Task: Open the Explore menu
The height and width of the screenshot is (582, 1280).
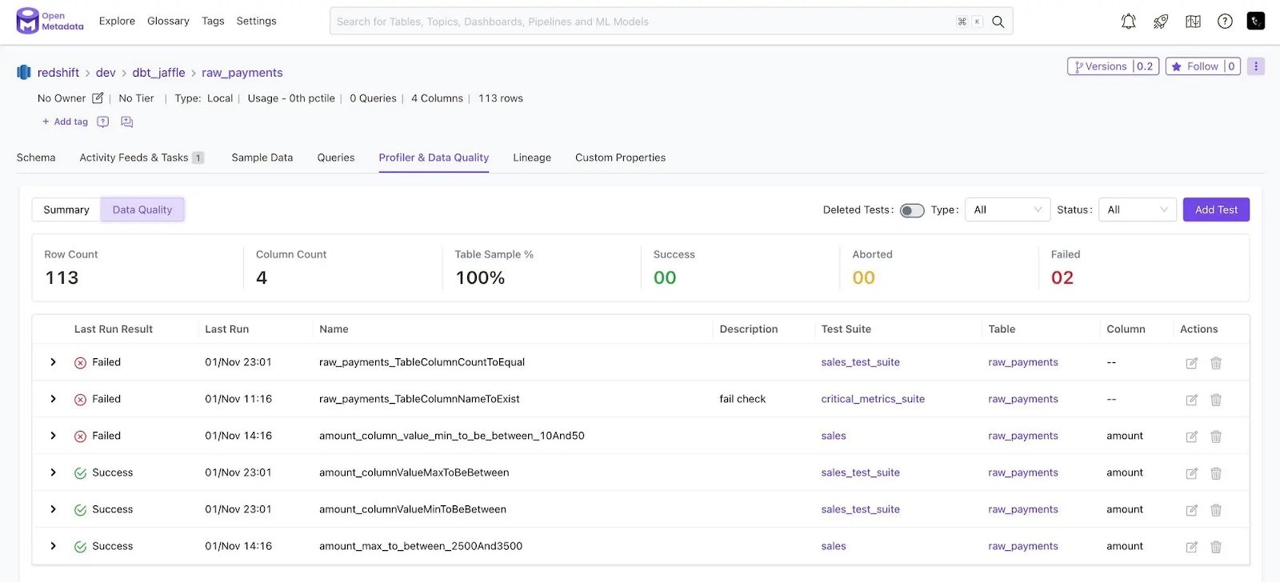Action: click(x=117, y=21)
